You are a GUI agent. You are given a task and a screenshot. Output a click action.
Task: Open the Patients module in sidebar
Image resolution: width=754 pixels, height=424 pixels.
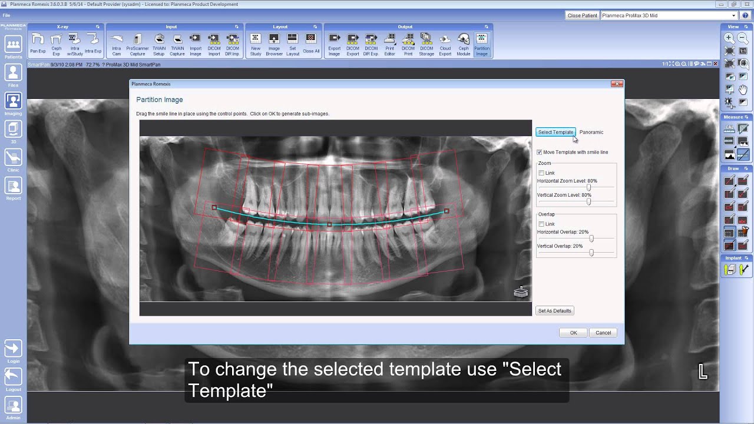pyautogui.click(x=13, y=47)
